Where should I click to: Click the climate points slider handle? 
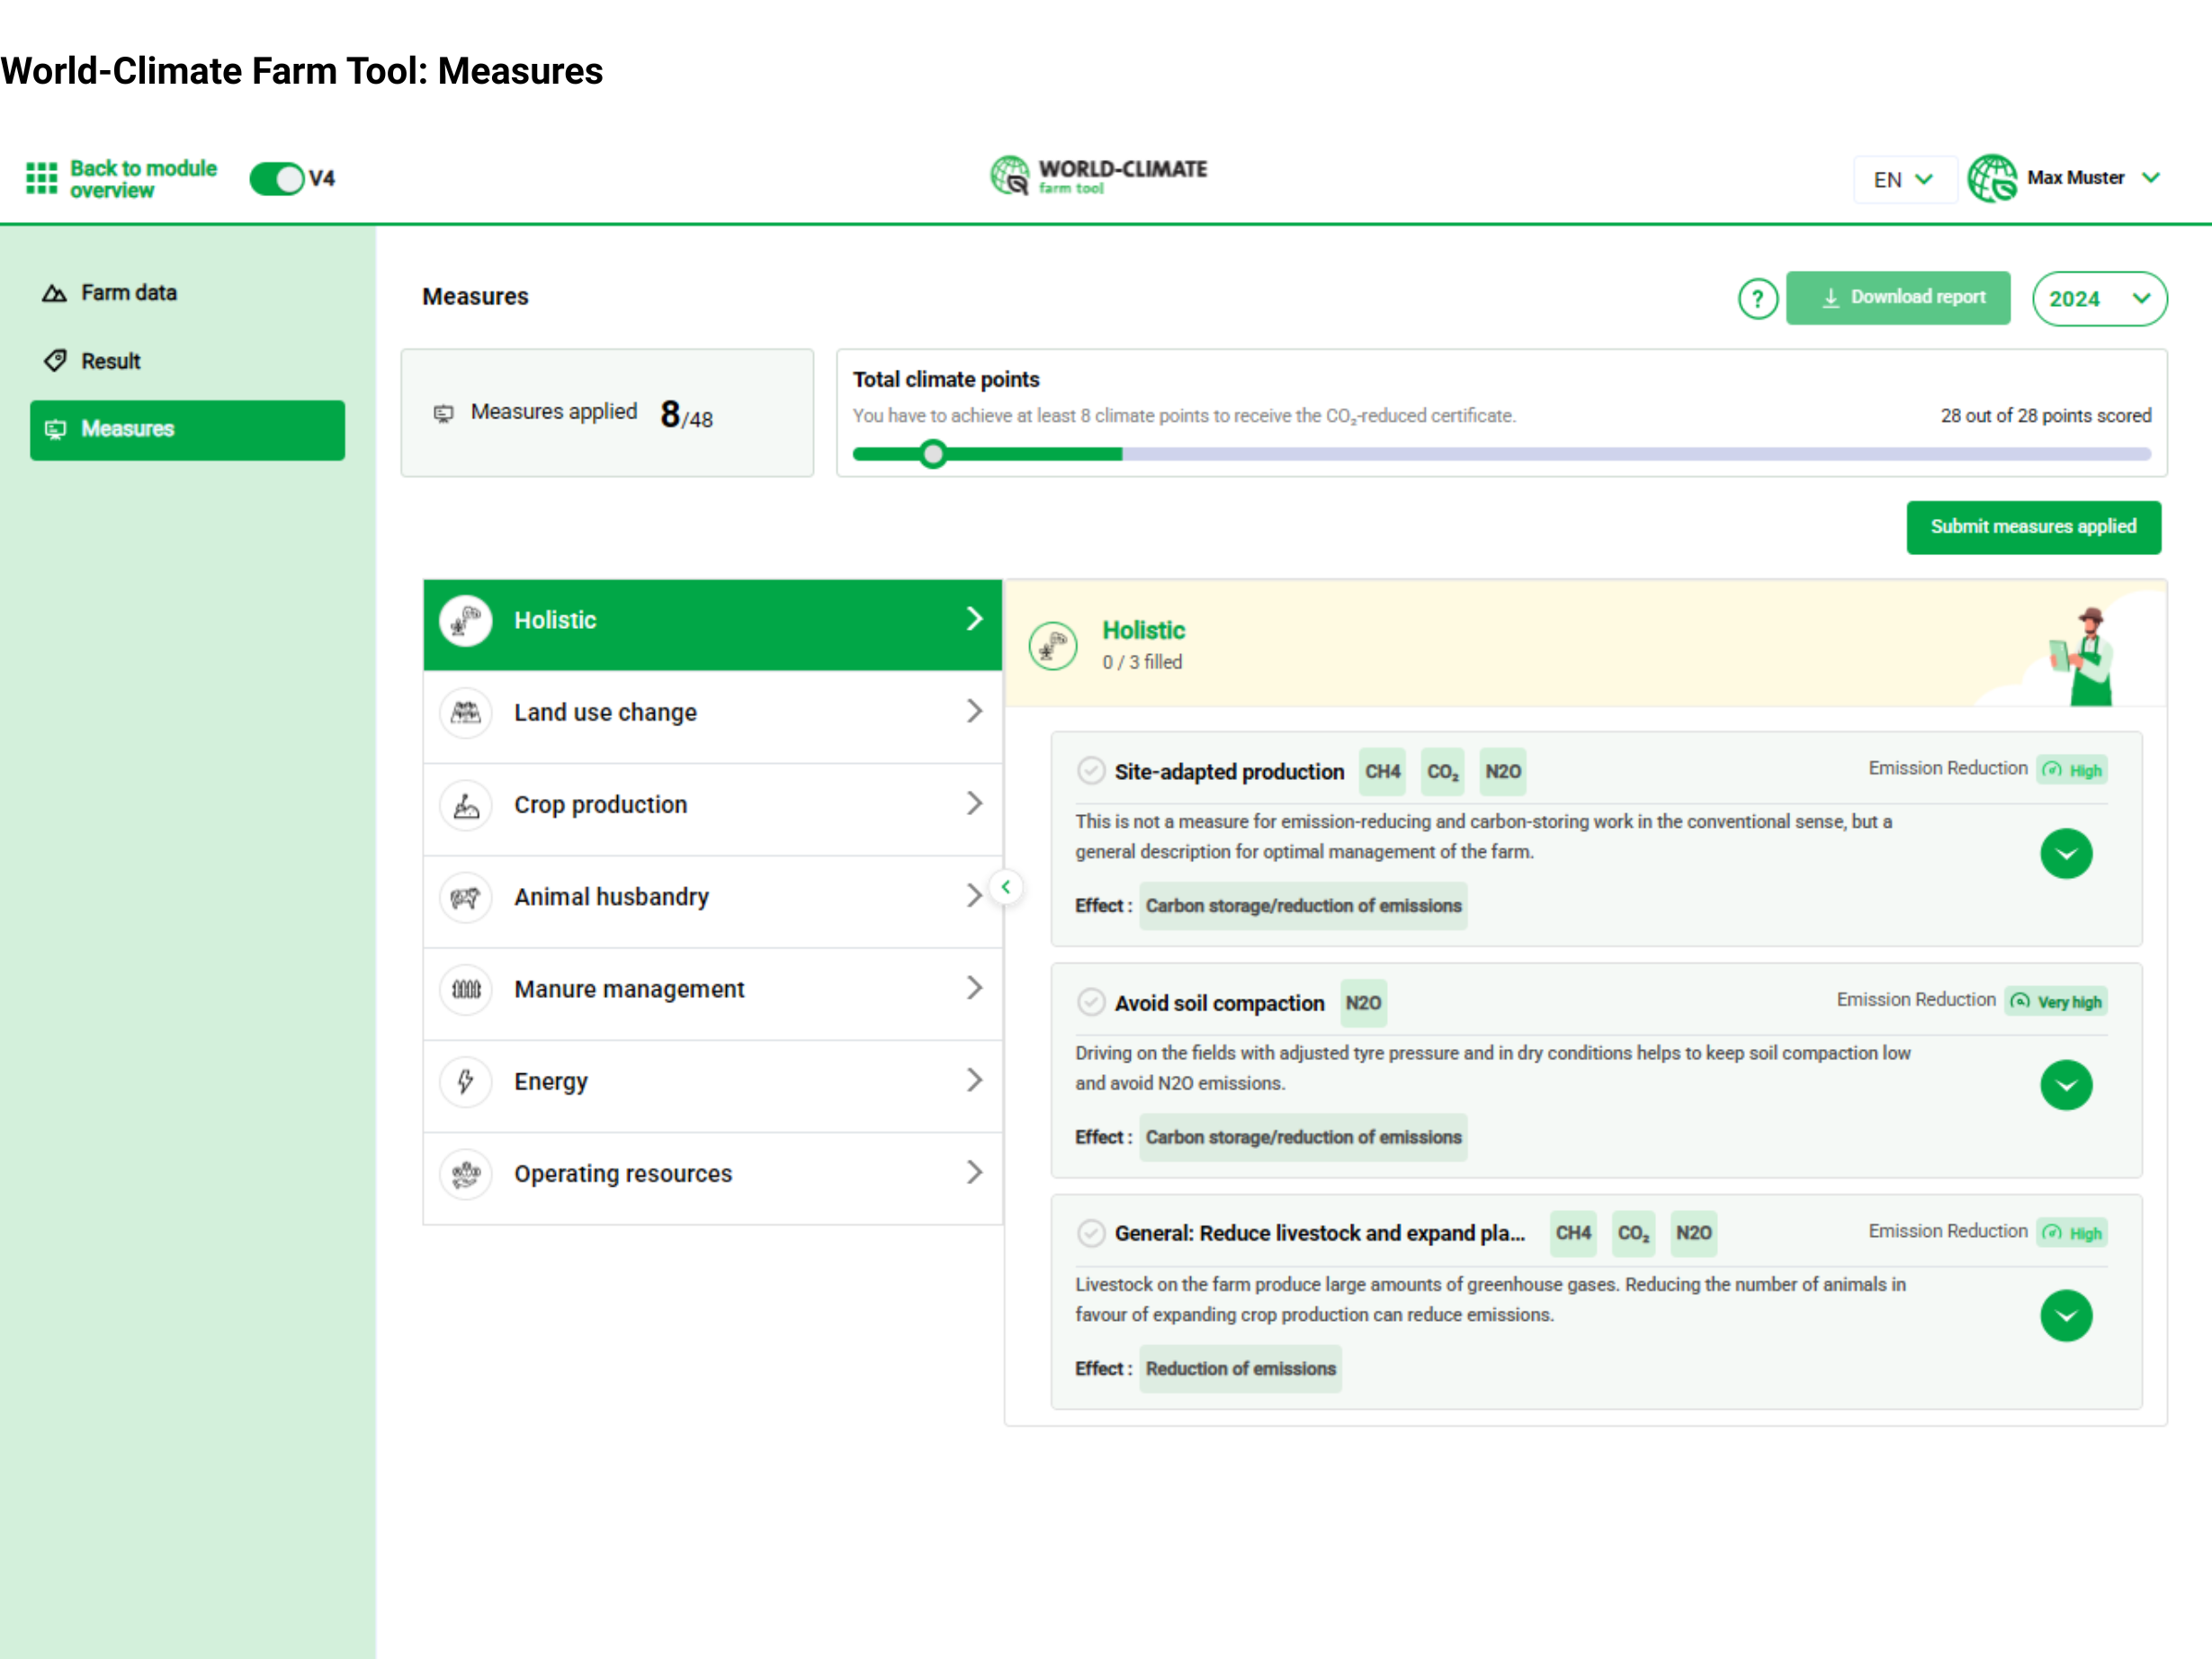point(933,455)
